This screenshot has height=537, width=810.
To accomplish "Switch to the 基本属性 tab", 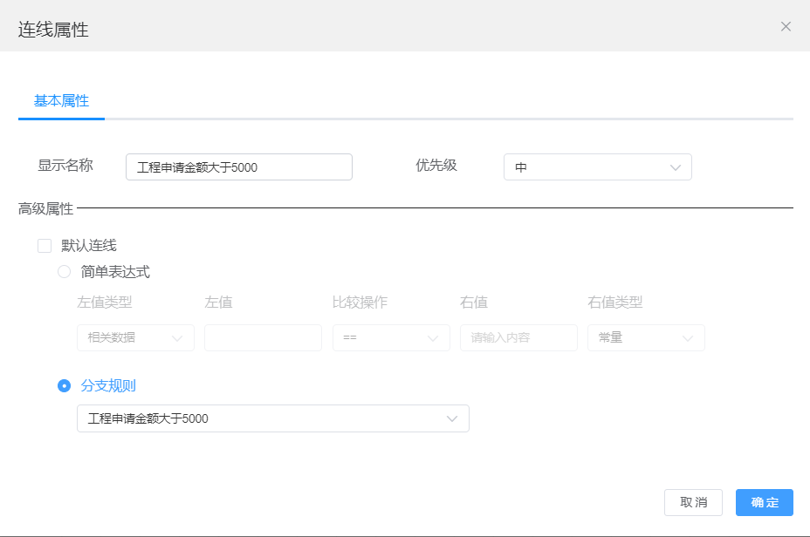I will coord(61,100).
